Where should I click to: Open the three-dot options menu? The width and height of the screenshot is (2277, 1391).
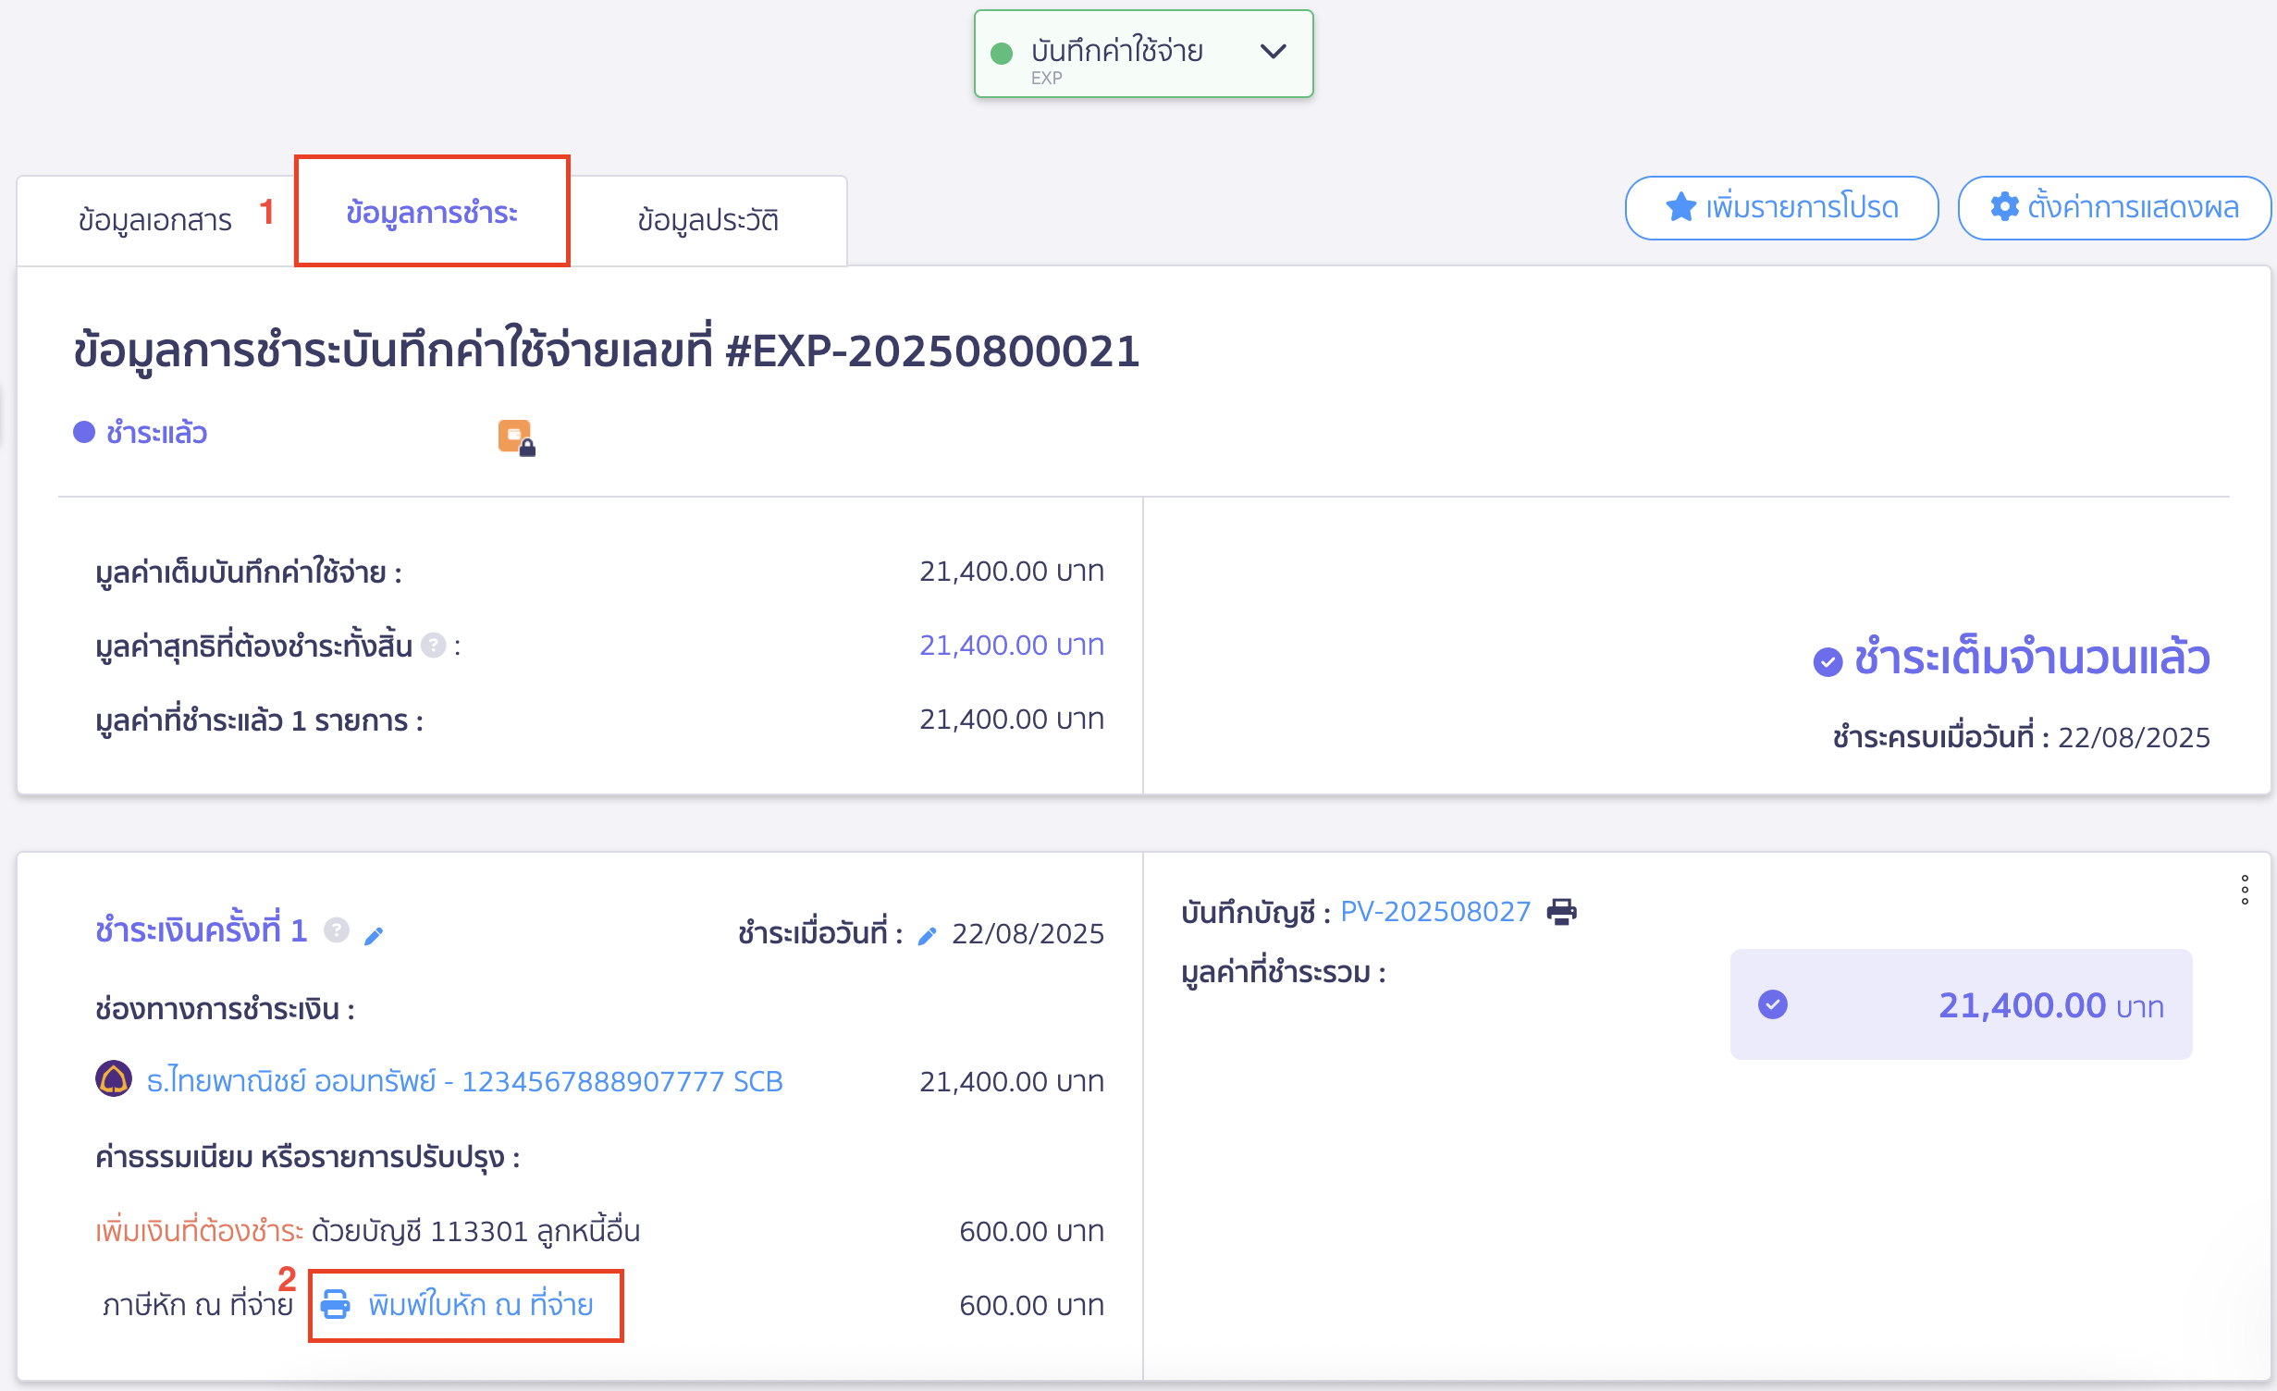click(x=2245, y=890)
